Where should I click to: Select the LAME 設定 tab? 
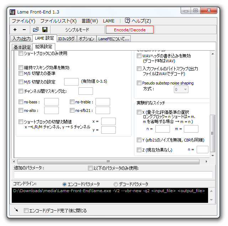(x=45, y=38)
